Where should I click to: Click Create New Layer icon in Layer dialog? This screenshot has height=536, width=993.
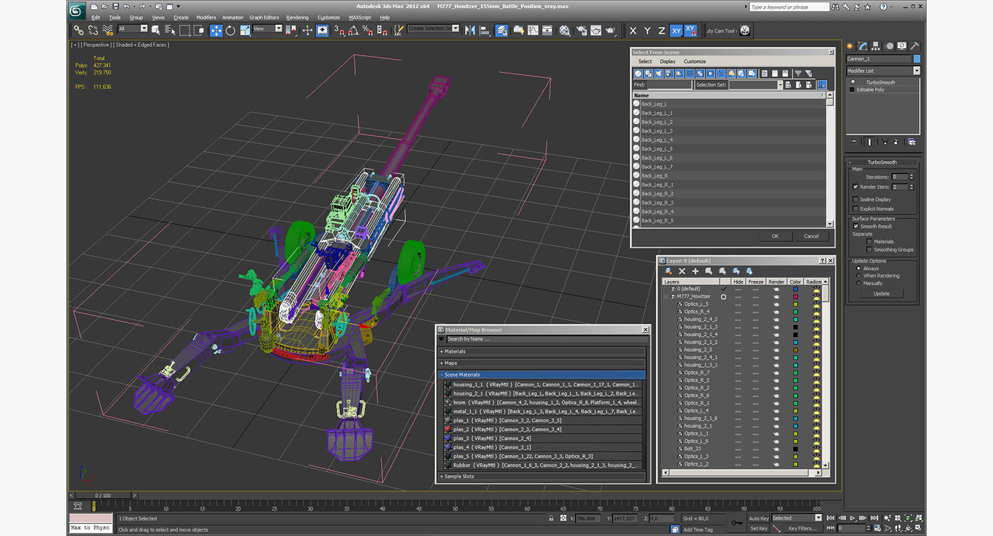click(x=669, y=271)
